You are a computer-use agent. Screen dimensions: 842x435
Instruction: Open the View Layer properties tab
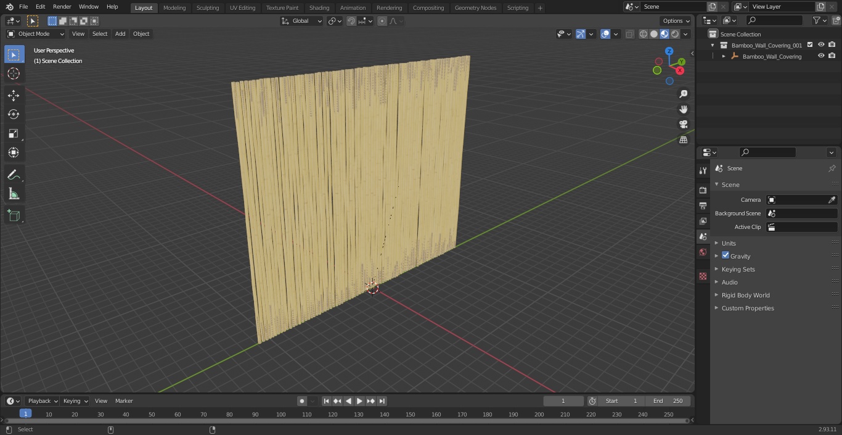point(703,221)
